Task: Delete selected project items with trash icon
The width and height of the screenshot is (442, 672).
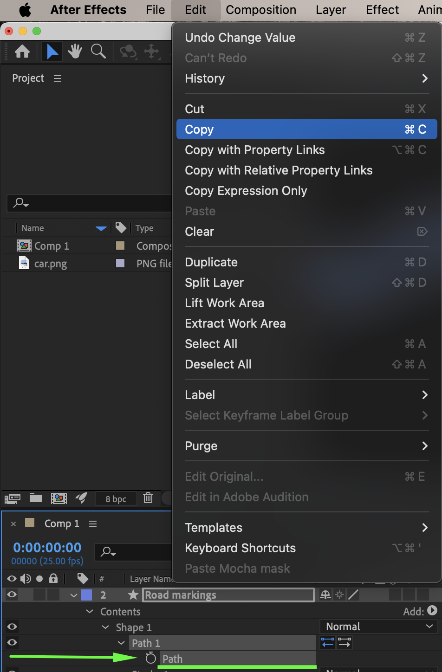Action: coord(148,498)
